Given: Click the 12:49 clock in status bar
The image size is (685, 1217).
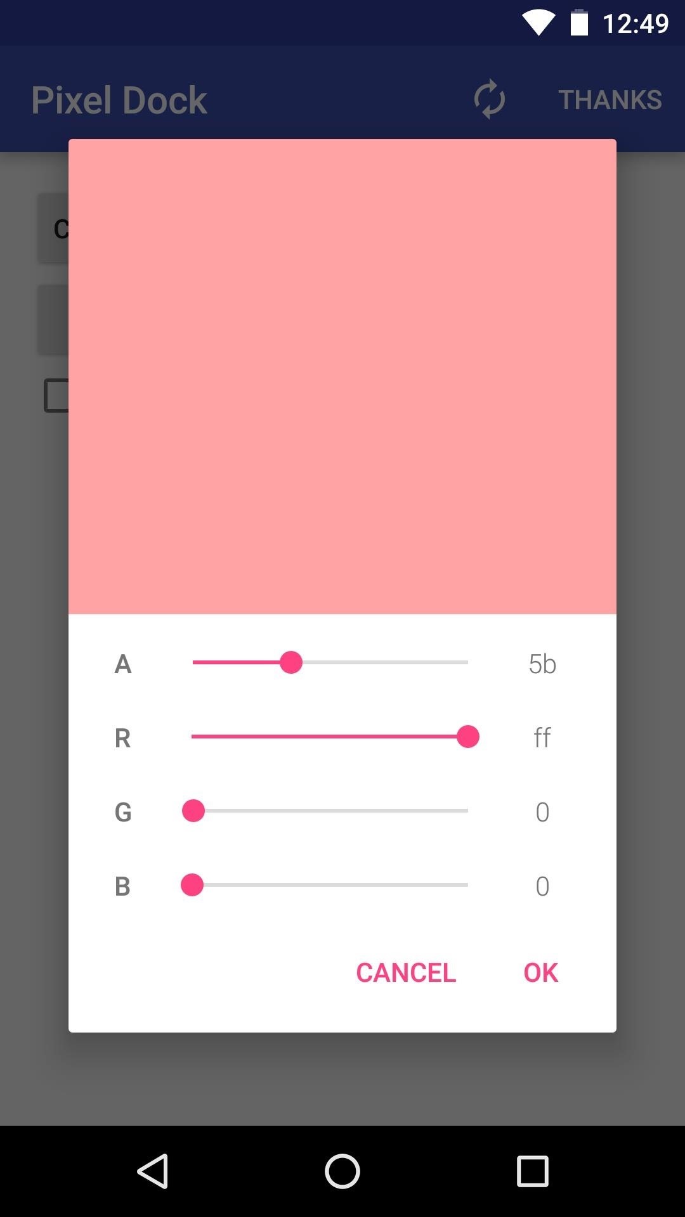Looking at the screenshot, I should [636, 23].
